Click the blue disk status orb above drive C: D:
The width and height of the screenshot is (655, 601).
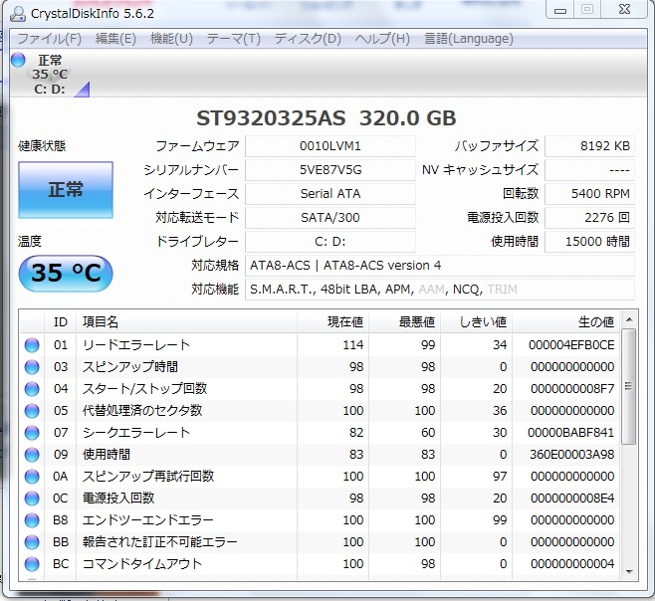click(x=18, y=60)
